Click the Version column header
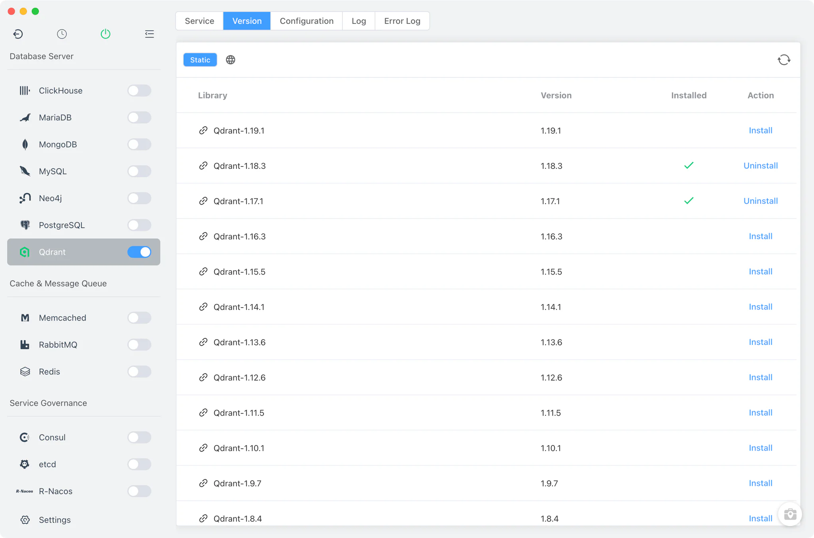 [x=556, y=95]
